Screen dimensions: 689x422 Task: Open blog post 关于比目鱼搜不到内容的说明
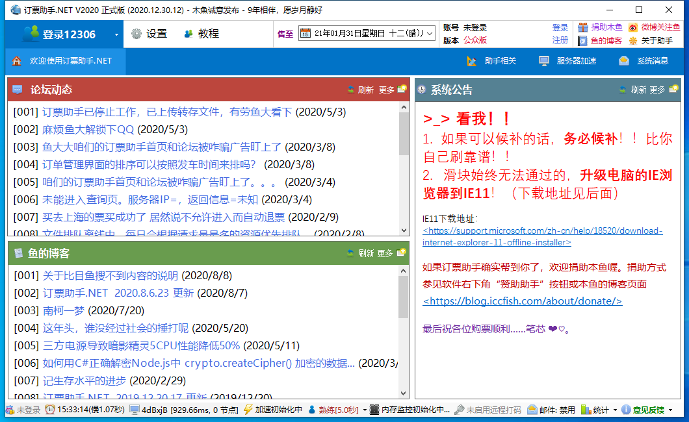(x=110, y=275)
